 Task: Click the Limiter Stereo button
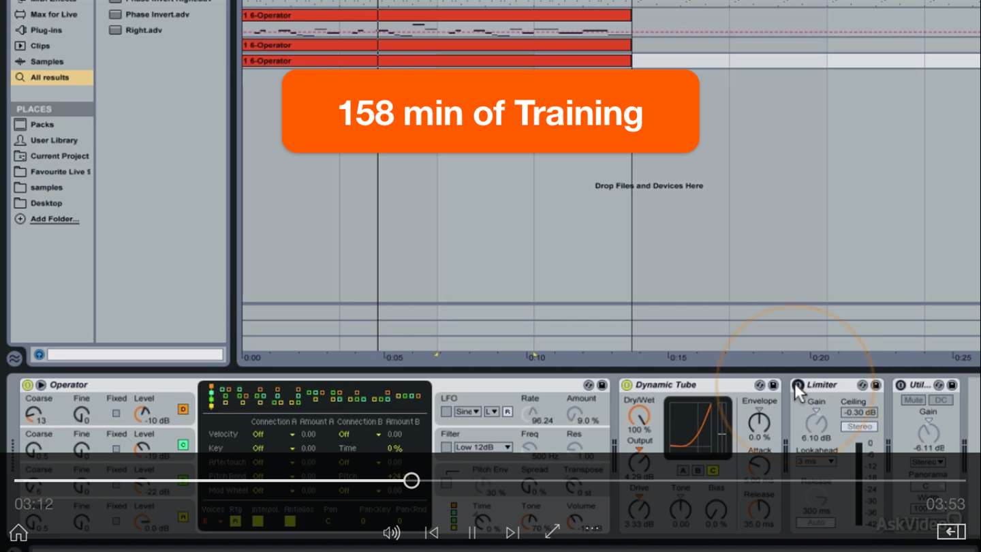tap(859, 427)
